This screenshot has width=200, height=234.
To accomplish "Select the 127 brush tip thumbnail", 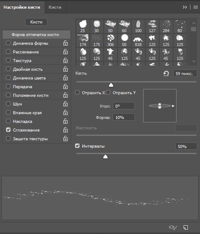I will [152, 26].
